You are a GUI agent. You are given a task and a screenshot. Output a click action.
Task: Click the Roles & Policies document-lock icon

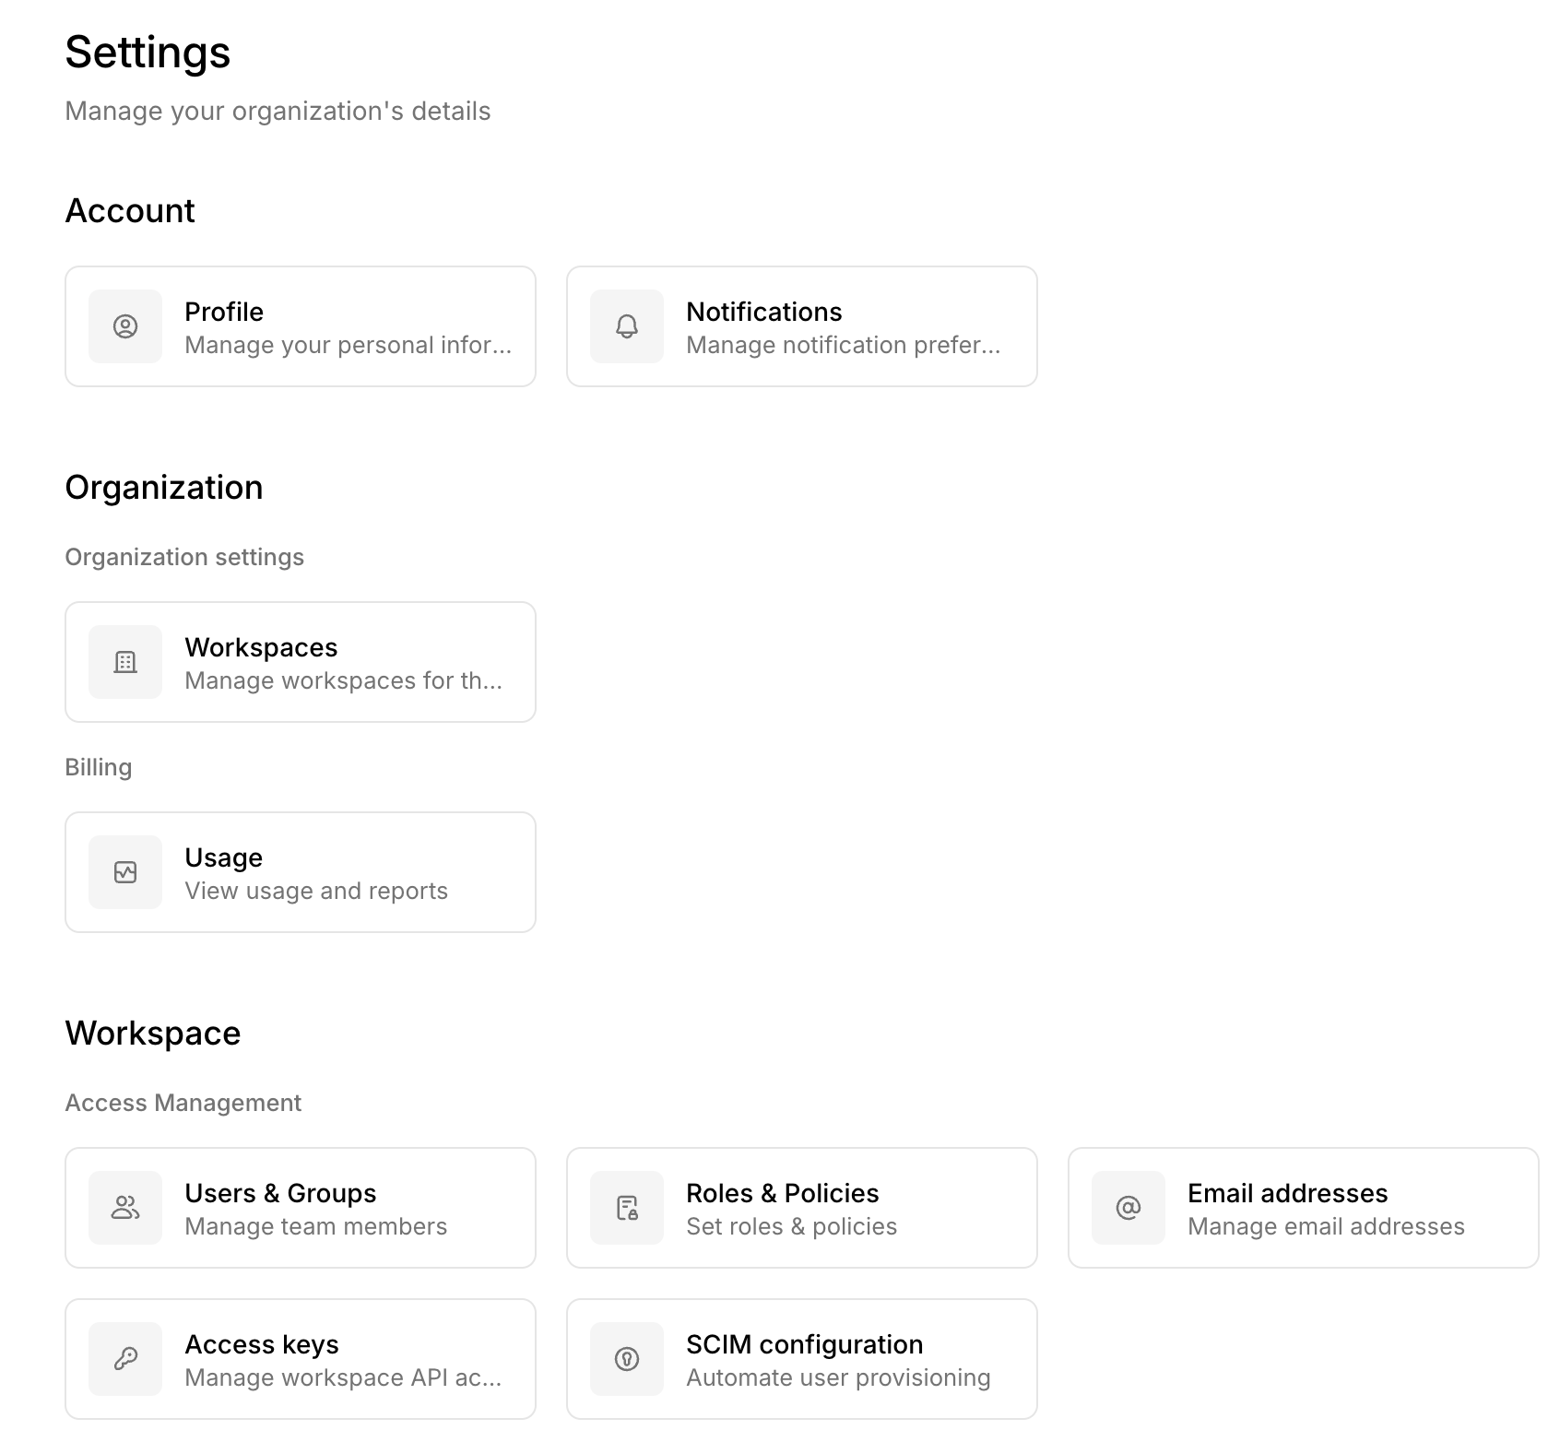tap(627, 1208)
